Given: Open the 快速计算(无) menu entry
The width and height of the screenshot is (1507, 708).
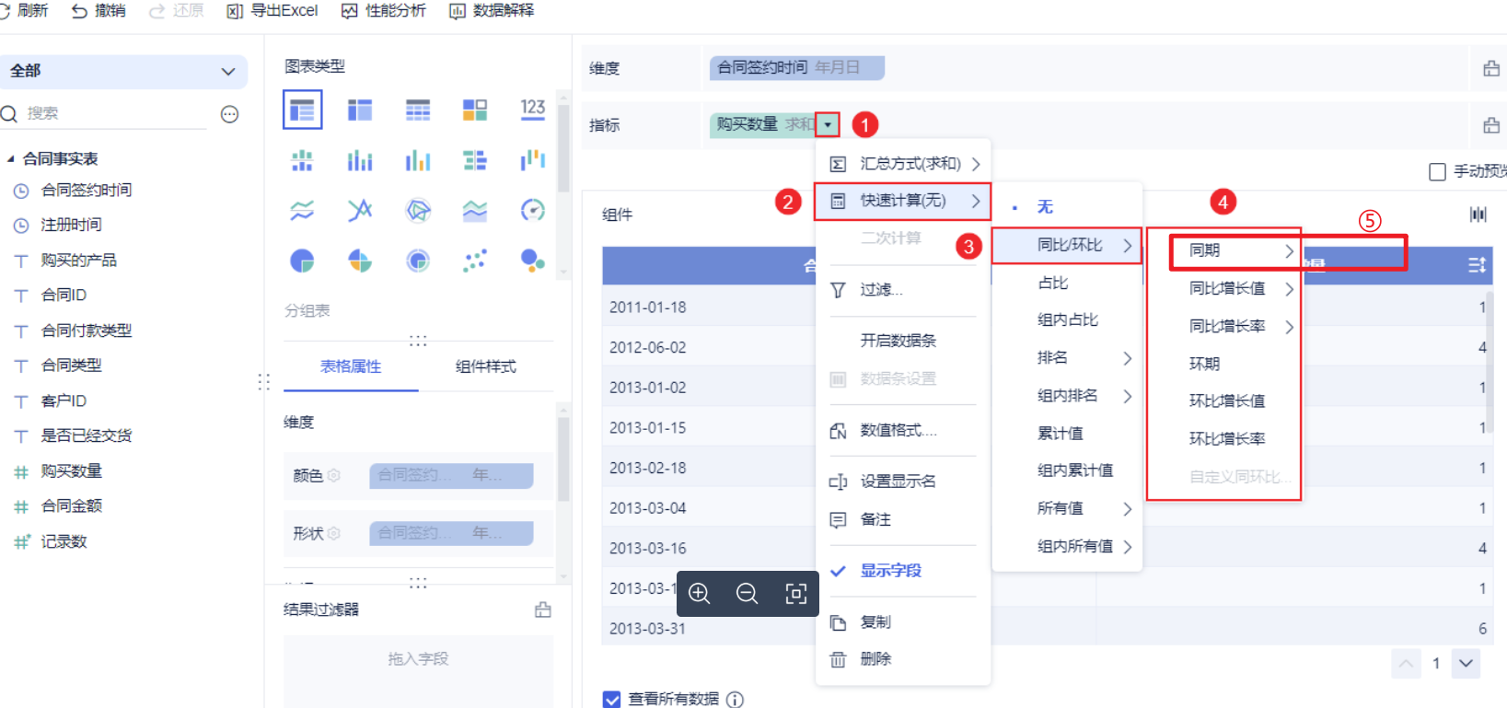Looking at the screenshot, I should (x=903, y=201).
